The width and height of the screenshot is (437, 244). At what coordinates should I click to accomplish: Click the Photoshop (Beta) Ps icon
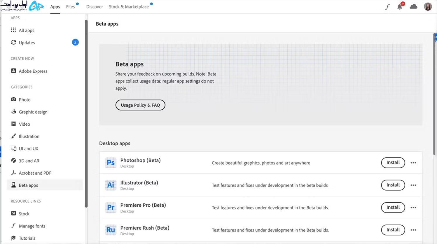click(111, 163)
